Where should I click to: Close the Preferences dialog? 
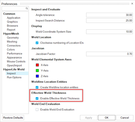click(x=132, y=4)
